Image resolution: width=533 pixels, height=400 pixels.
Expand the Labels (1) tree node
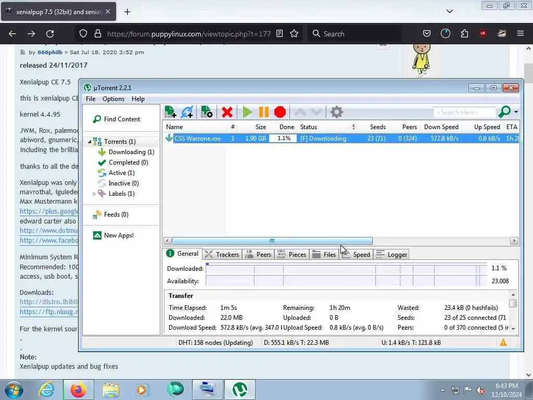[x=94, y=194]
